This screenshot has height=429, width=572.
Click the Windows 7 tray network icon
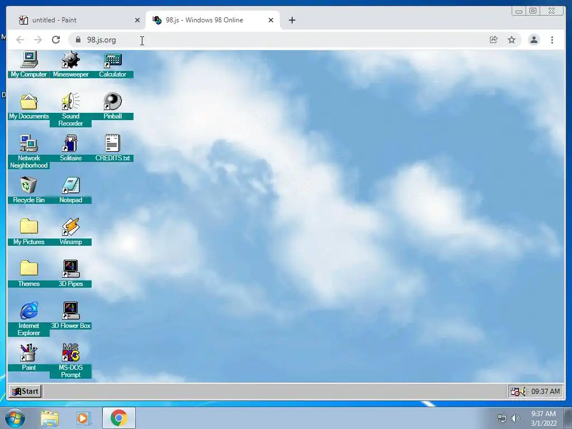[502, 418]
